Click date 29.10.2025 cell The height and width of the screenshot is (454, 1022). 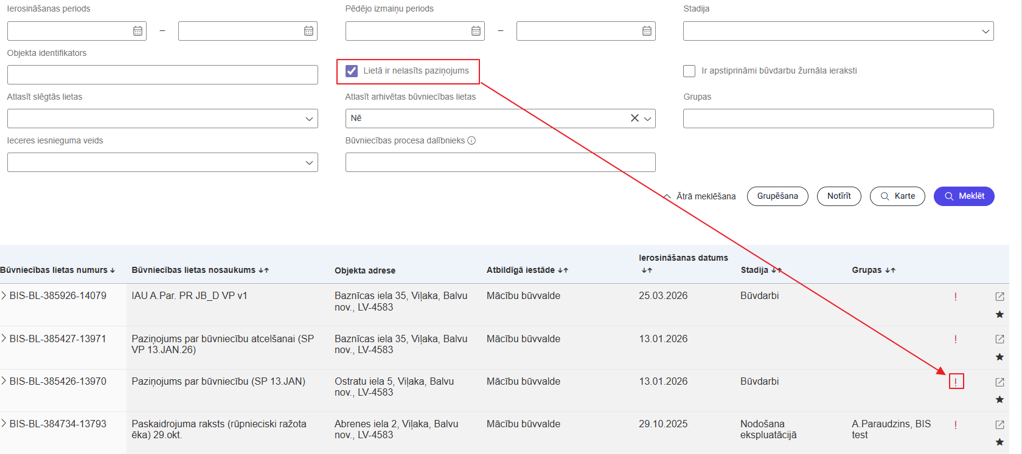(x=663, y=424)
